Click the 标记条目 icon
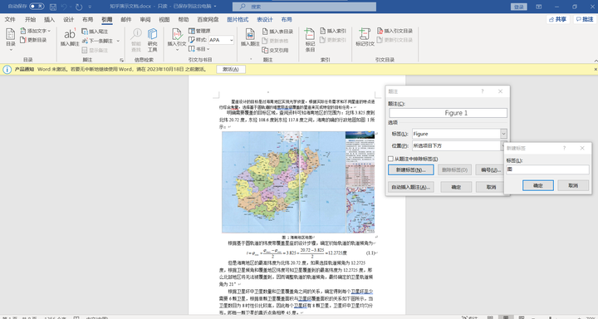Image resolution: width=598 pixels, height=319 pixels. coord(310,34)
